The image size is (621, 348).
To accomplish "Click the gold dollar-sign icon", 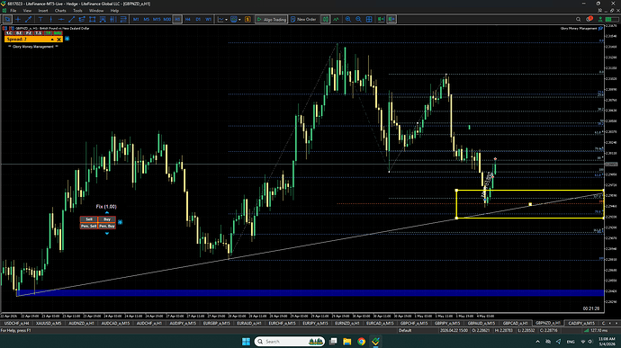I will tap(247, 19).
